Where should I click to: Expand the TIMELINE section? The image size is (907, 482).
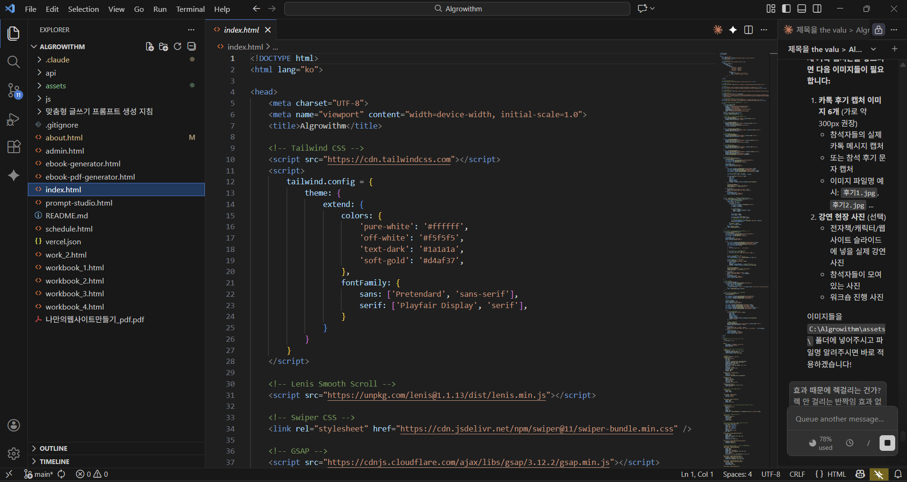[54, 461]
